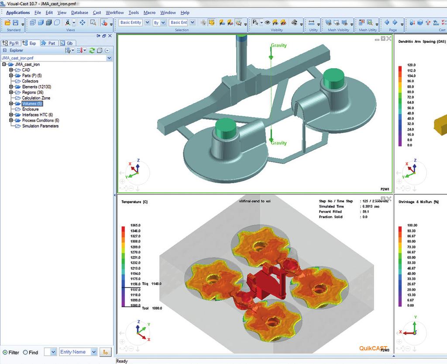Expand the Parts (P) (5) tree node
The height and width of the screenshot is (364, 447).
click(x=11, y=76)
